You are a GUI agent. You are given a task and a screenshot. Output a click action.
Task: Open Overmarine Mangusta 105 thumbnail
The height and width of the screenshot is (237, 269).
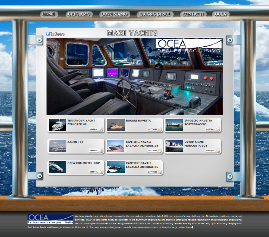[x=174, y=146]
